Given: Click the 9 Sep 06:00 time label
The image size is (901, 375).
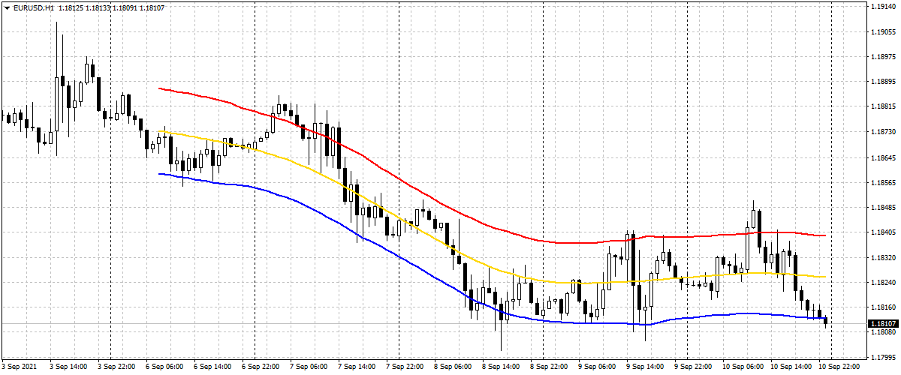Looking at the screenshot, I should click(598, 367).
